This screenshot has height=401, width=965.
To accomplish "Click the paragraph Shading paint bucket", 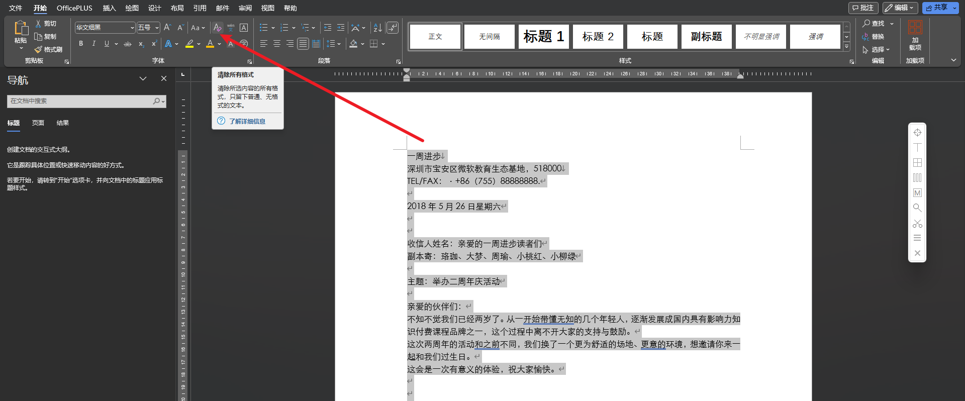I will [x=353, y=44].
